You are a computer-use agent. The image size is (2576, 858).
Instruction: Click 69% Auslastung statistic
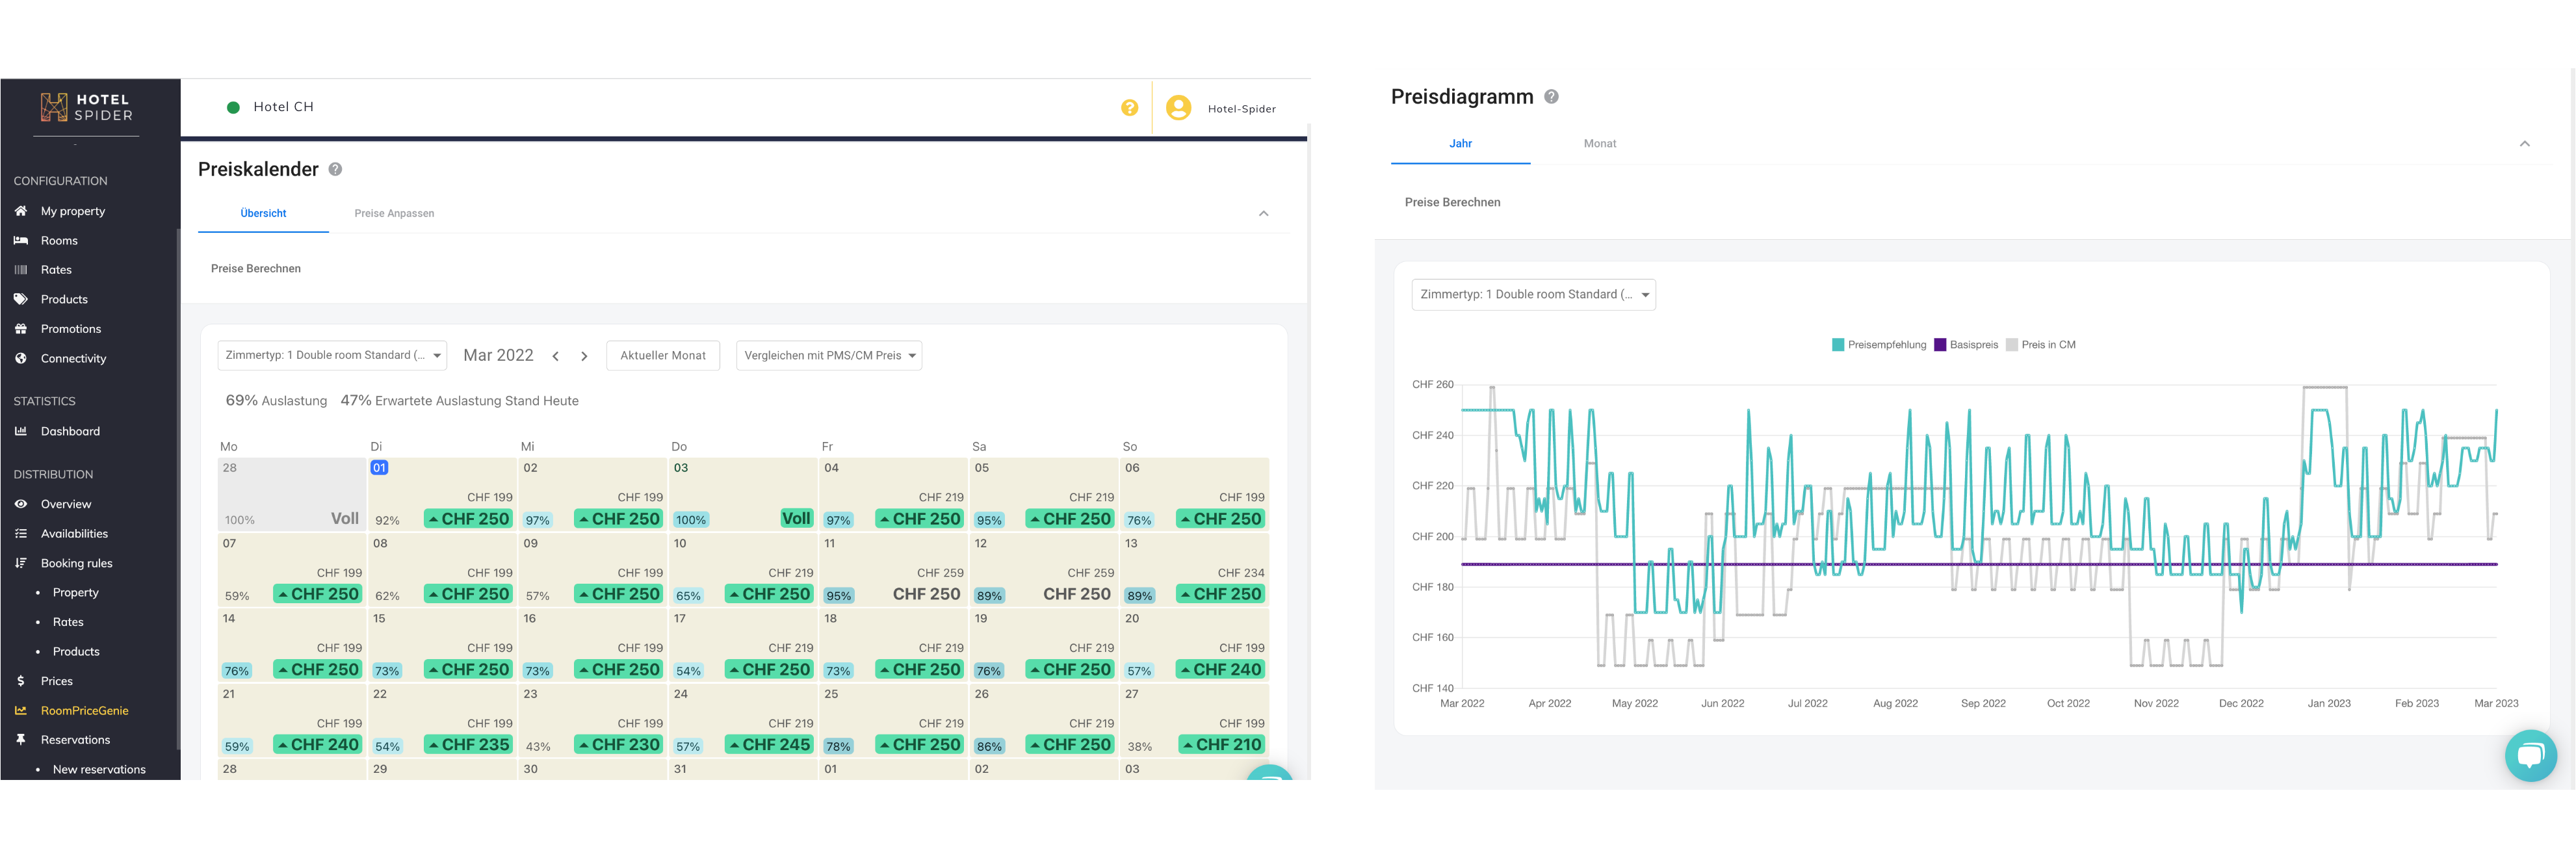pos(276,400)
